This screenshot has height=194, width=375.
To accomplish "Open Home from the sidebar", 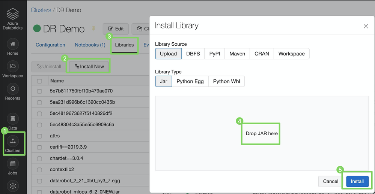I will 13,47.
